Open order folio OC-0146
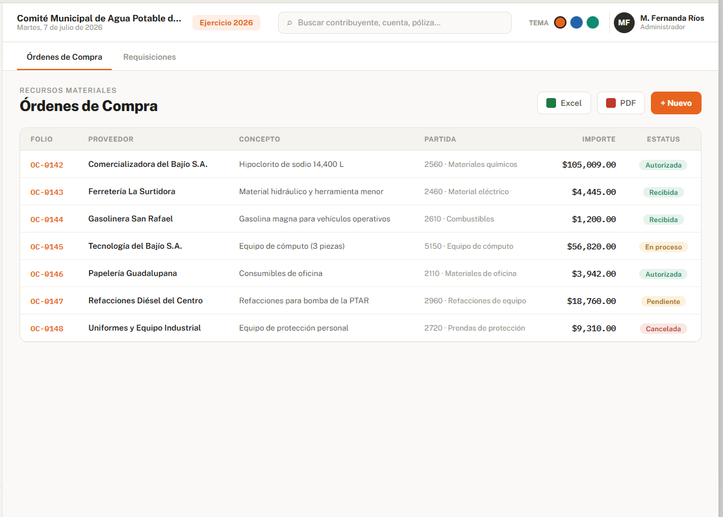The image size is (723, 517). [47, 274]
